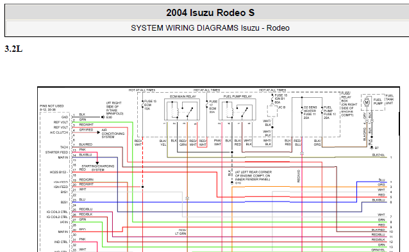
Task: Click the "TACH" pin label
Action: click(64, 147)
